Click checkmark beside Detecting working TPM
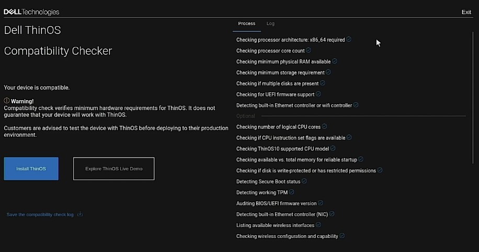 coord(292,192)
